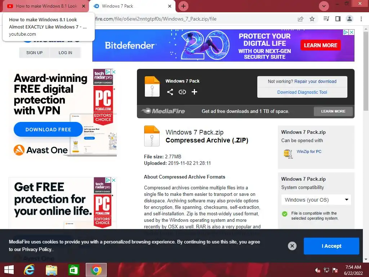The width and height of the screenshot is (369, 277).
Task: Click scrollbar down arrow
Action: [x=366, y=259]
